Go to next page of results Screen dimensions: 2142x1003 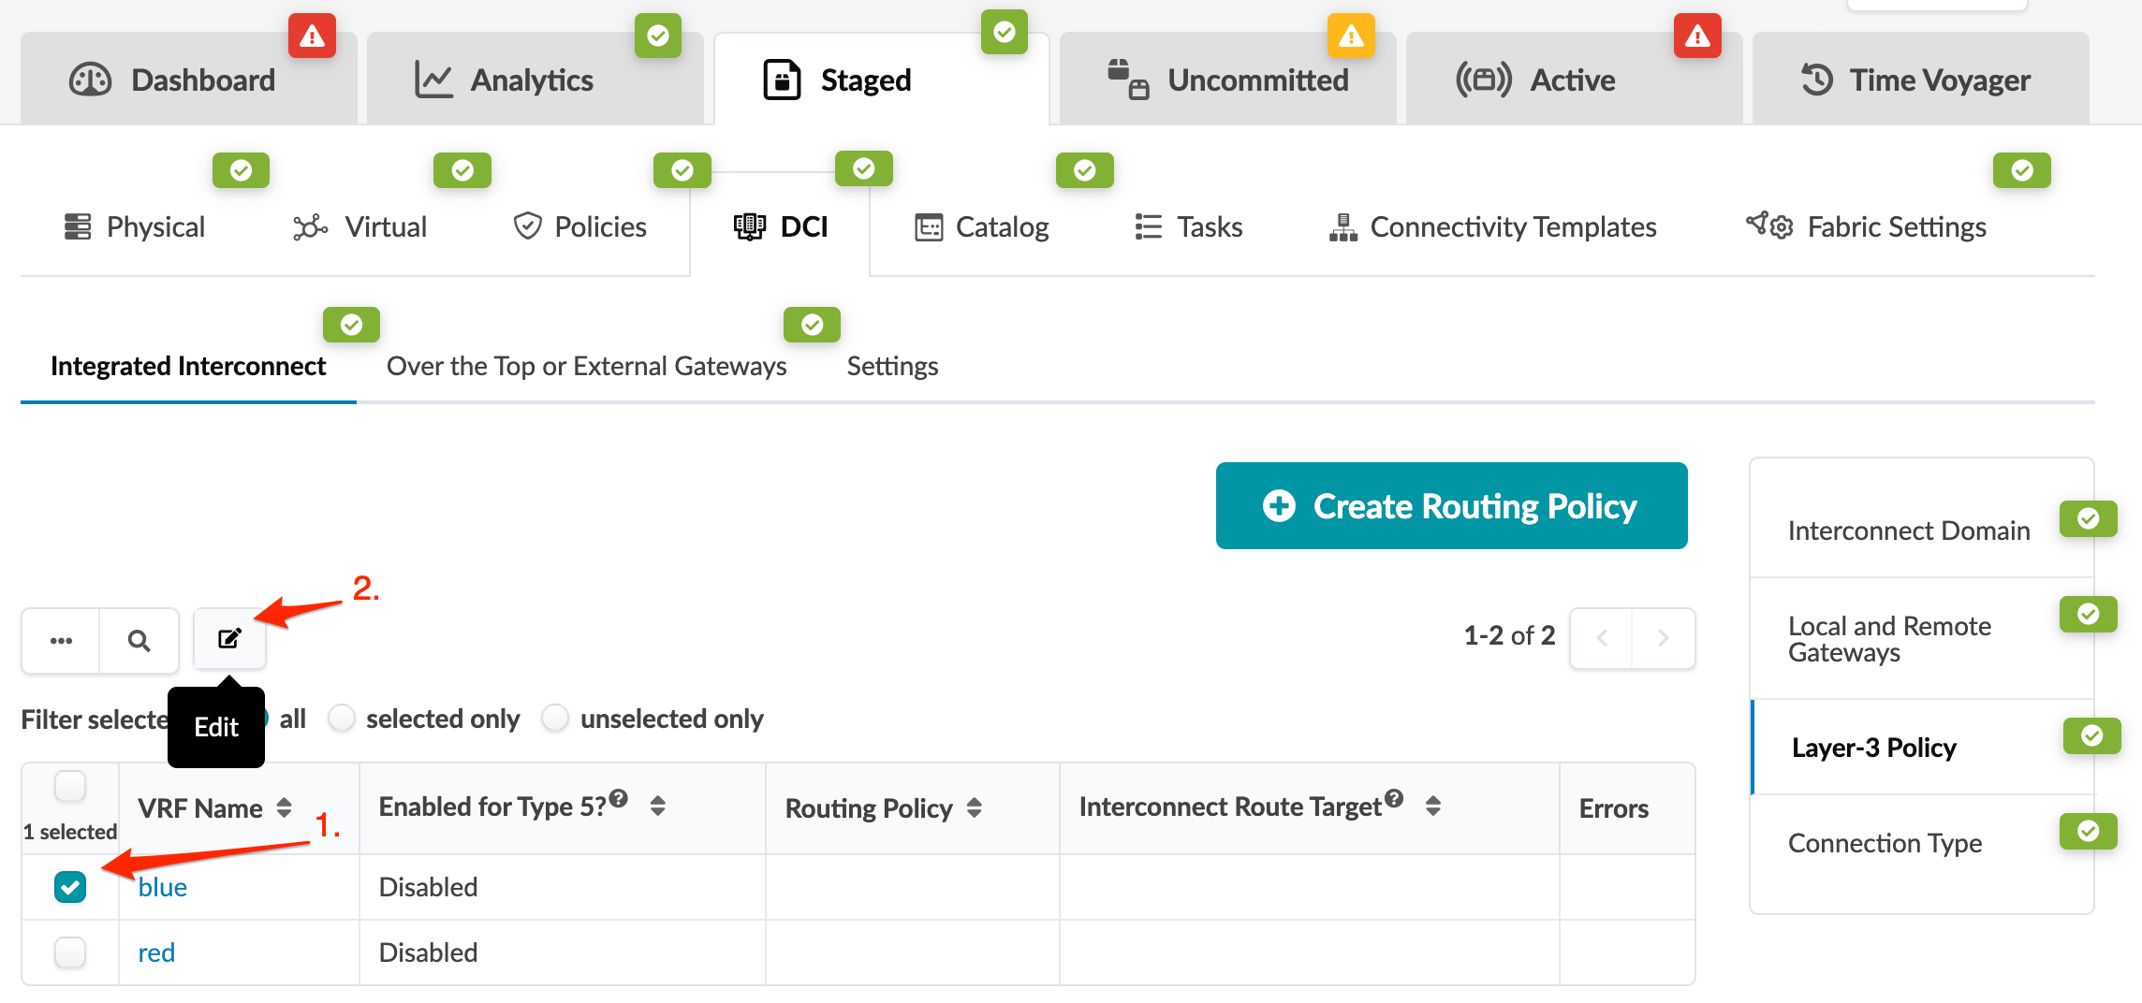(x=1664, y=638)
